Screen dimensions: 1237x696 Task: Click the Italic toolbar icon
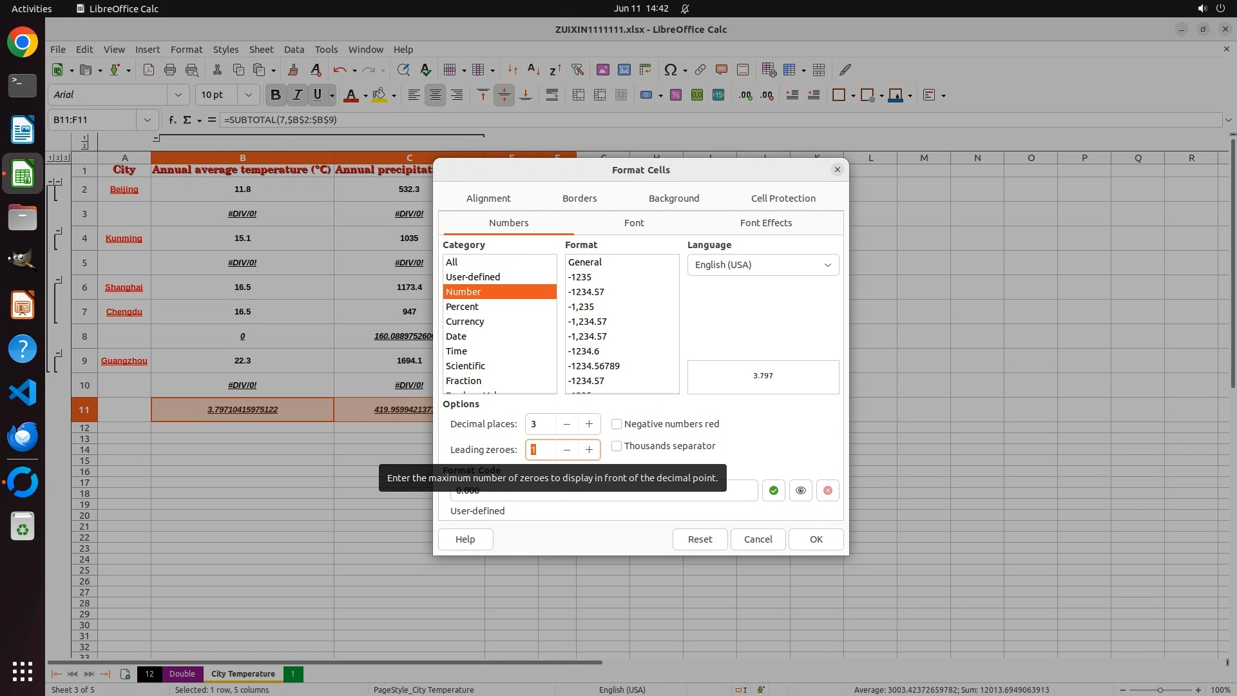tap(296, 95)
